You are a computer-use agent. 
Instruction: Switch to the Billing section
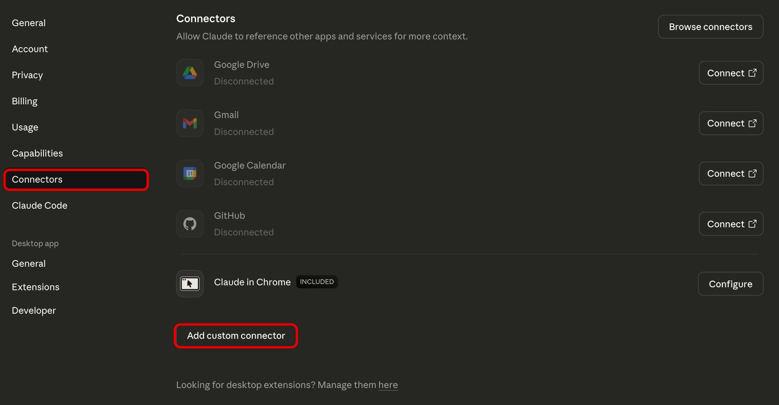pos(24,101)
